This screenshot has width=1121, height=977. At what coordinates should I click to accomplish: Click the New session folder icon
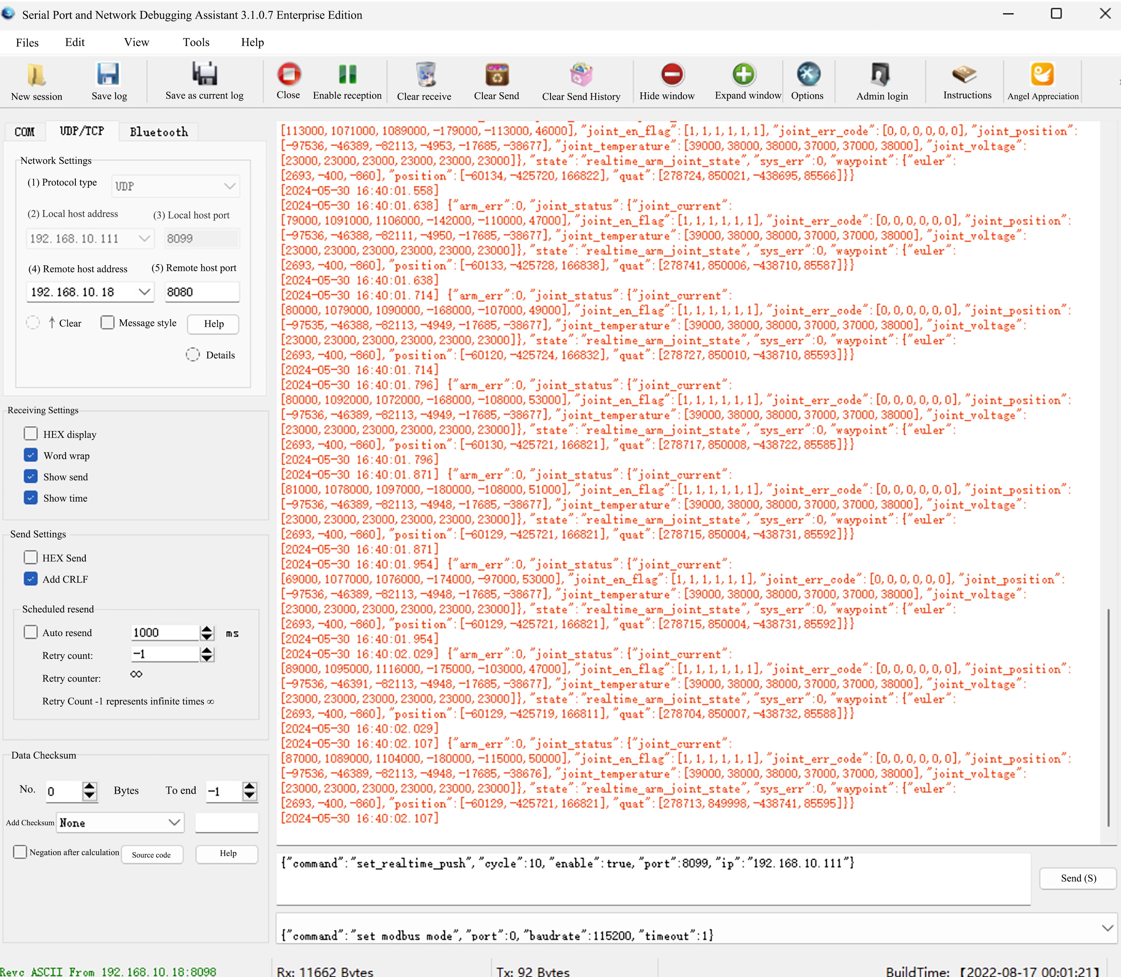pyautogui.click(x=37, y=75)
